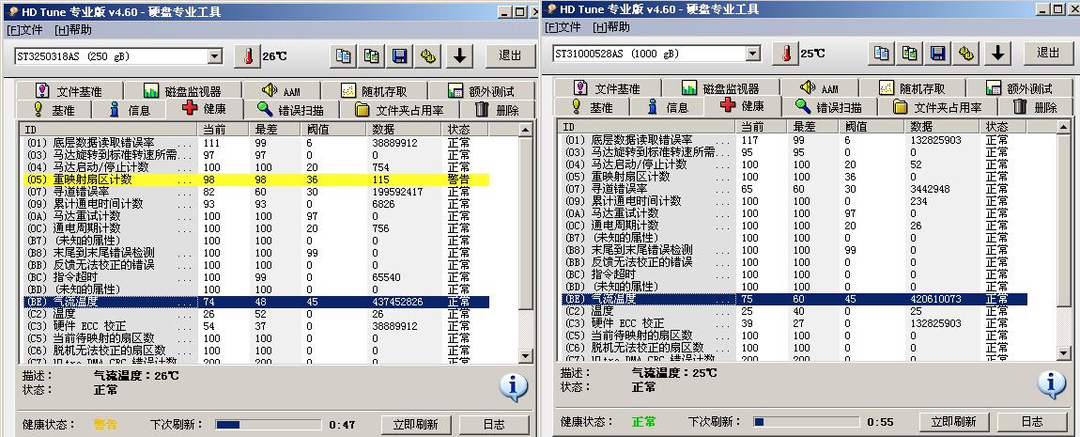Viewport: 1080px width, 437px height.
Task: Click scroll down arrow of left window list
Action: click(526, 356)
